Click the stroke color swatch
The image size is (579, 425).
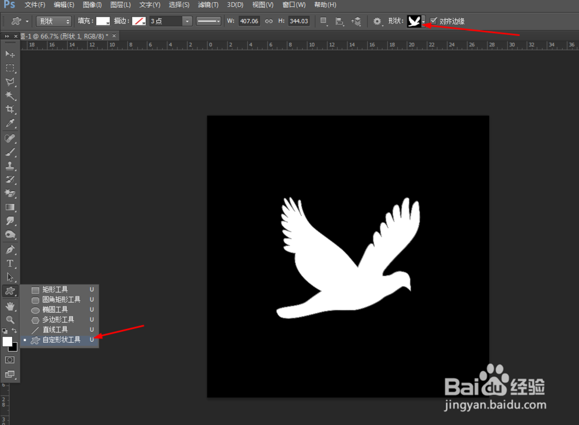139,21
